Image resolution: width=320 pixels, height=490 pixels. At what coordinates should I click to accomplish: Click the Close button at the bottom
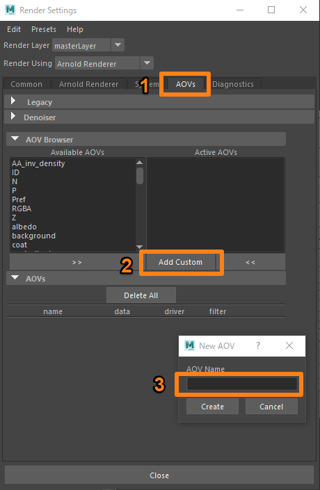pyautogui.click(x=159, y=475)
